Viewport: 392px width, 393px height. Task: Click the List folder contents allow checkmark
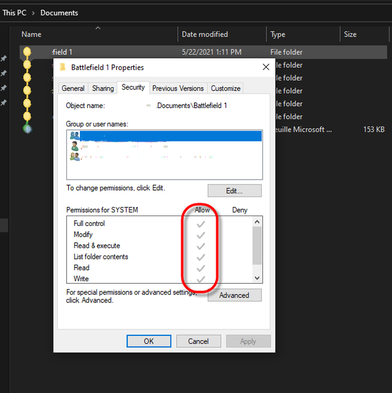201,257
